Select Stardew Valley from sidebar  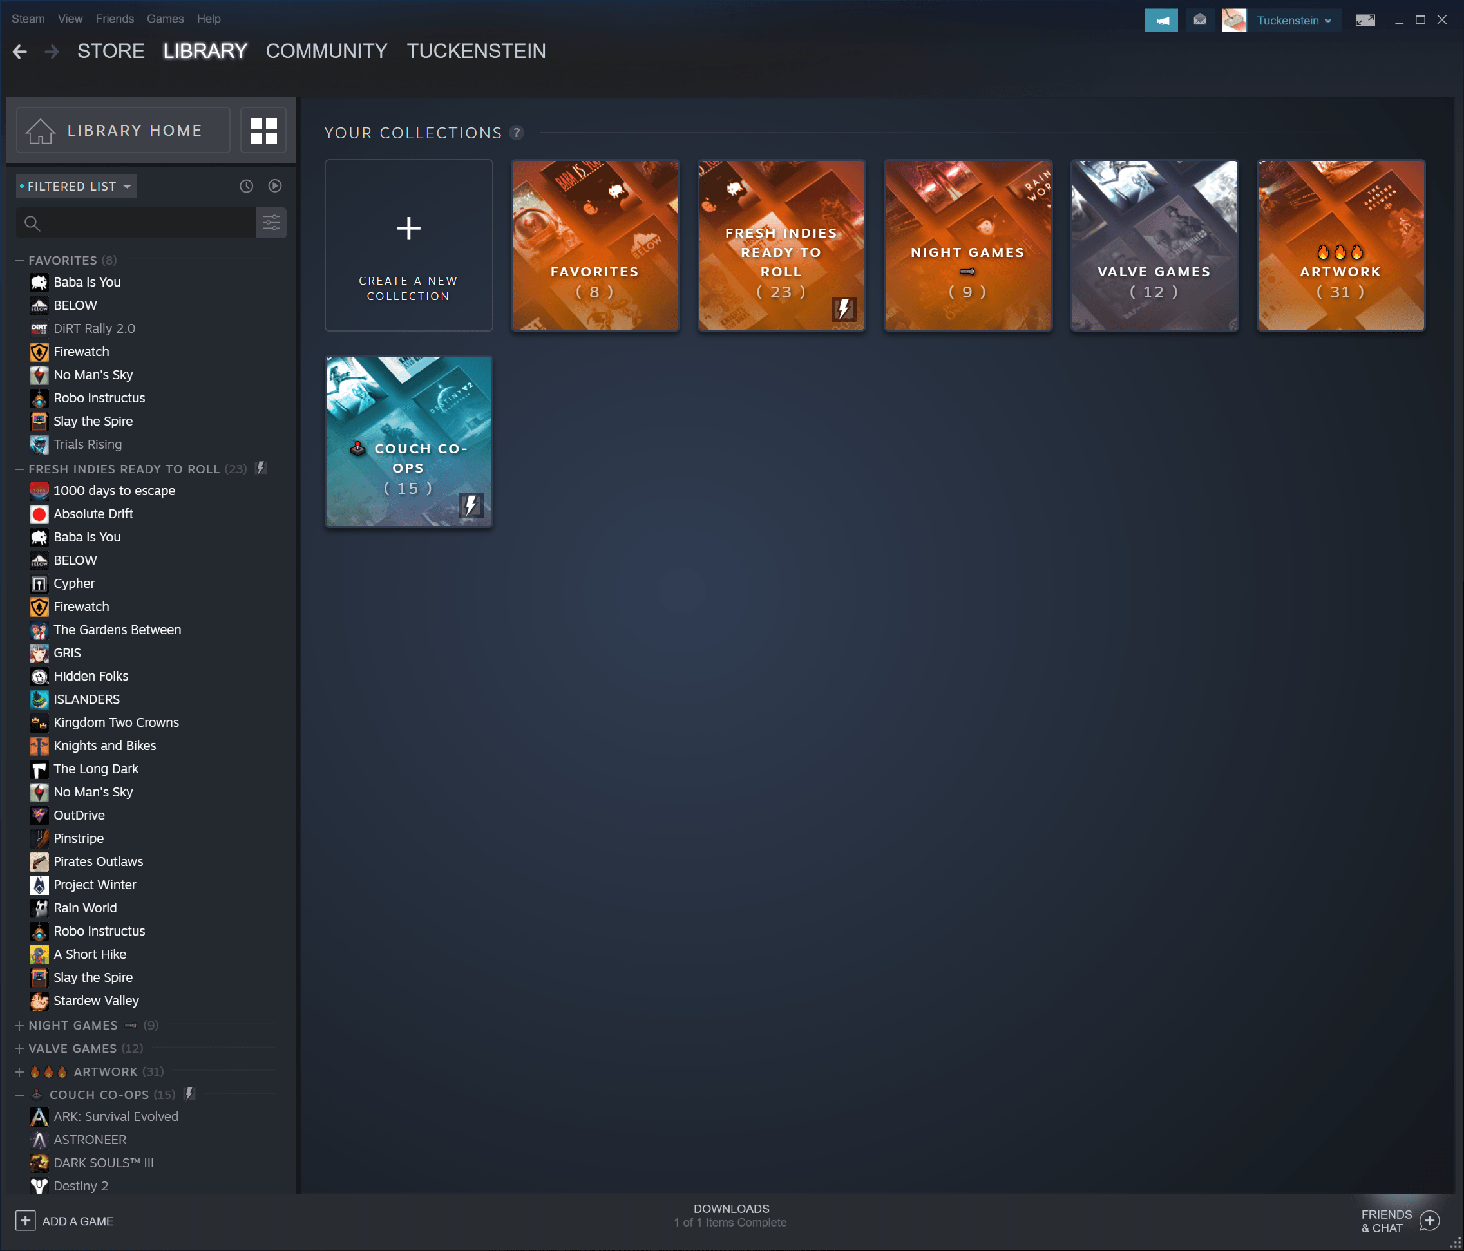[97, 1001]
